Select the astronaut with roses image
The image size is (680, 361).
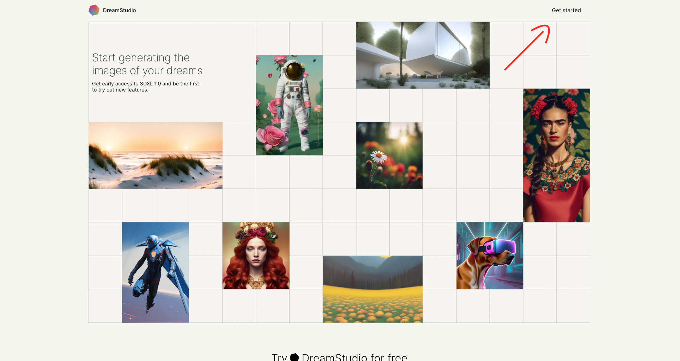tap(289, 105)
